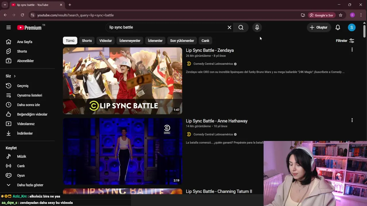
Task: Select the Son yüklenenler filter chip
Action: [182, 41]
